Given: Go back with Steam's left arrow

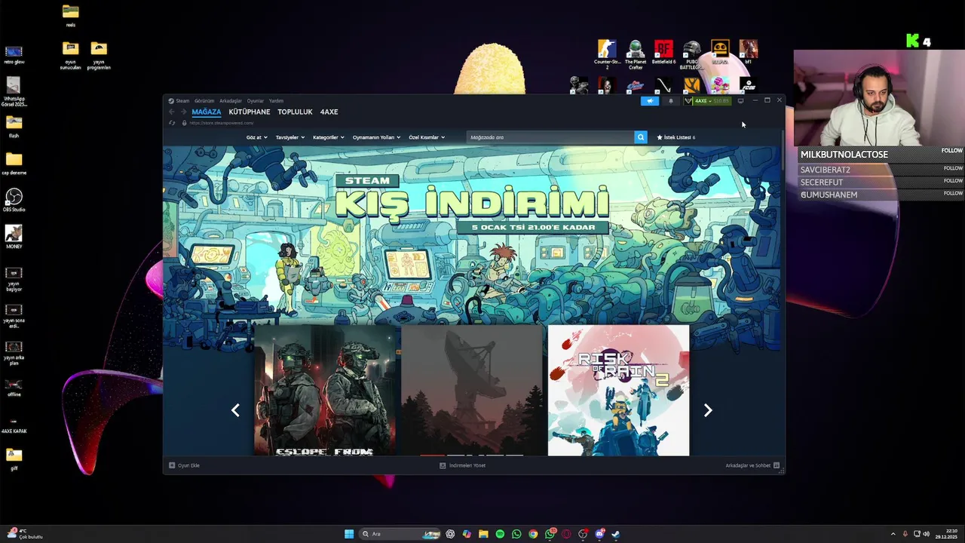Looking at the screenshot, I should [171, 112].
